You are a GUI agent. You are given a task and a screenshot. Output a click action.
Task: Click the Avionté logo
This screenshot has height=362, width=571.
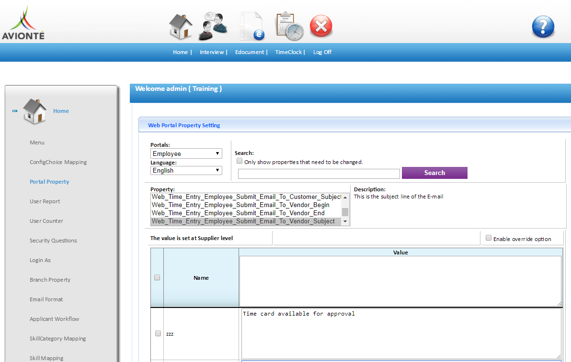pos(23,22)
